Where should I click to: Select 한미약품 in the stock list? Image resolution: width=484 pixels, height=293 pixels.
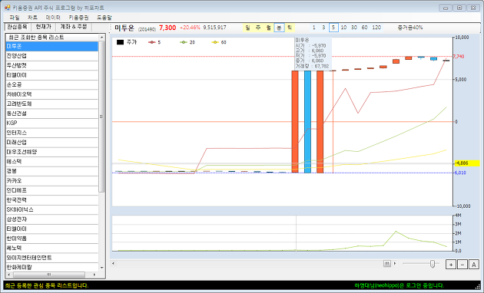51,239
